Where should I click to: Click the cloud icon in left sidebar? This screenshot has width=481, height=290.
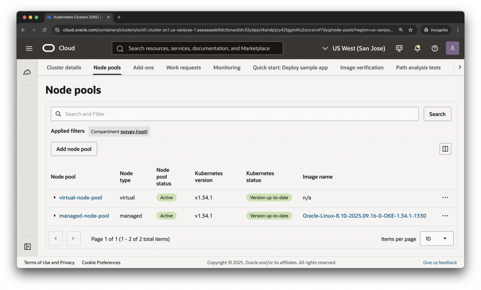click(27, 72)
